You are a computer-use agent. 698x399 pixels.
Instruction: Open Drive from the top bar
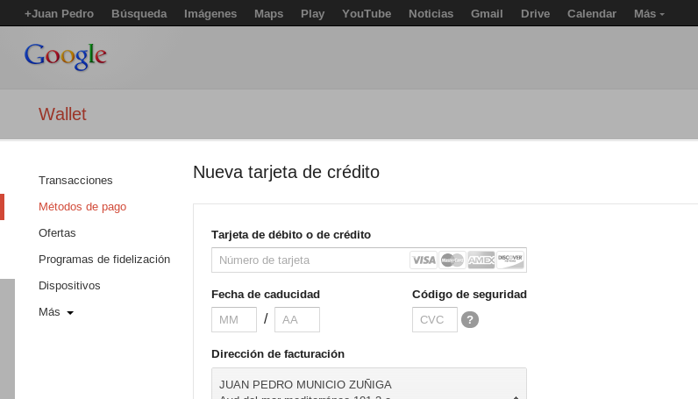click(536, 14)
